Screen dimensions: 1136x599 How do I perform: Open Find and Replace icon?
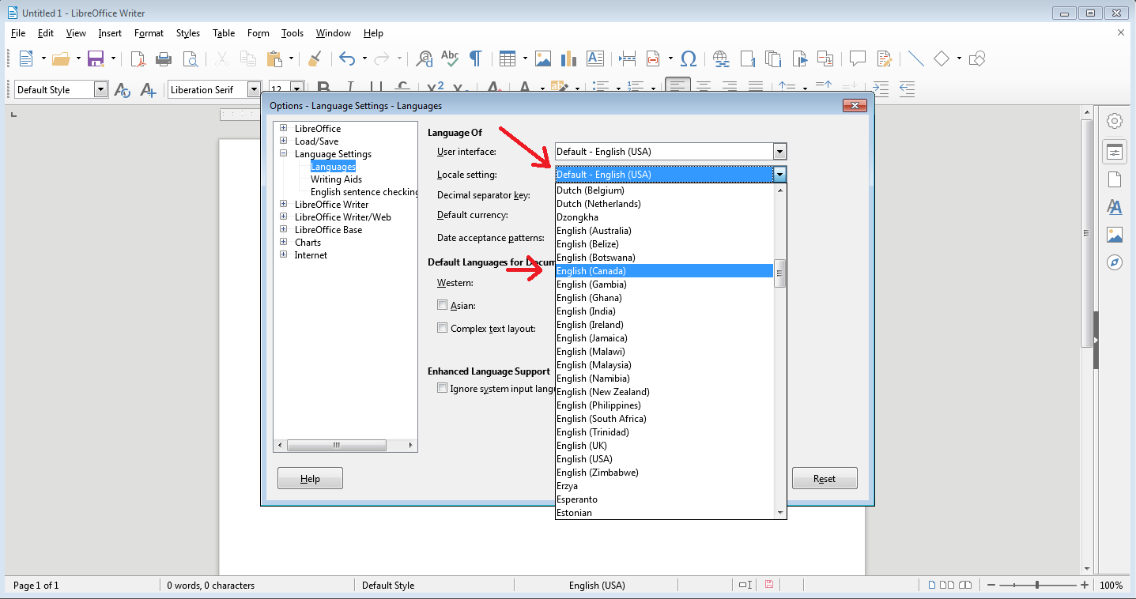tap(425, 58)
